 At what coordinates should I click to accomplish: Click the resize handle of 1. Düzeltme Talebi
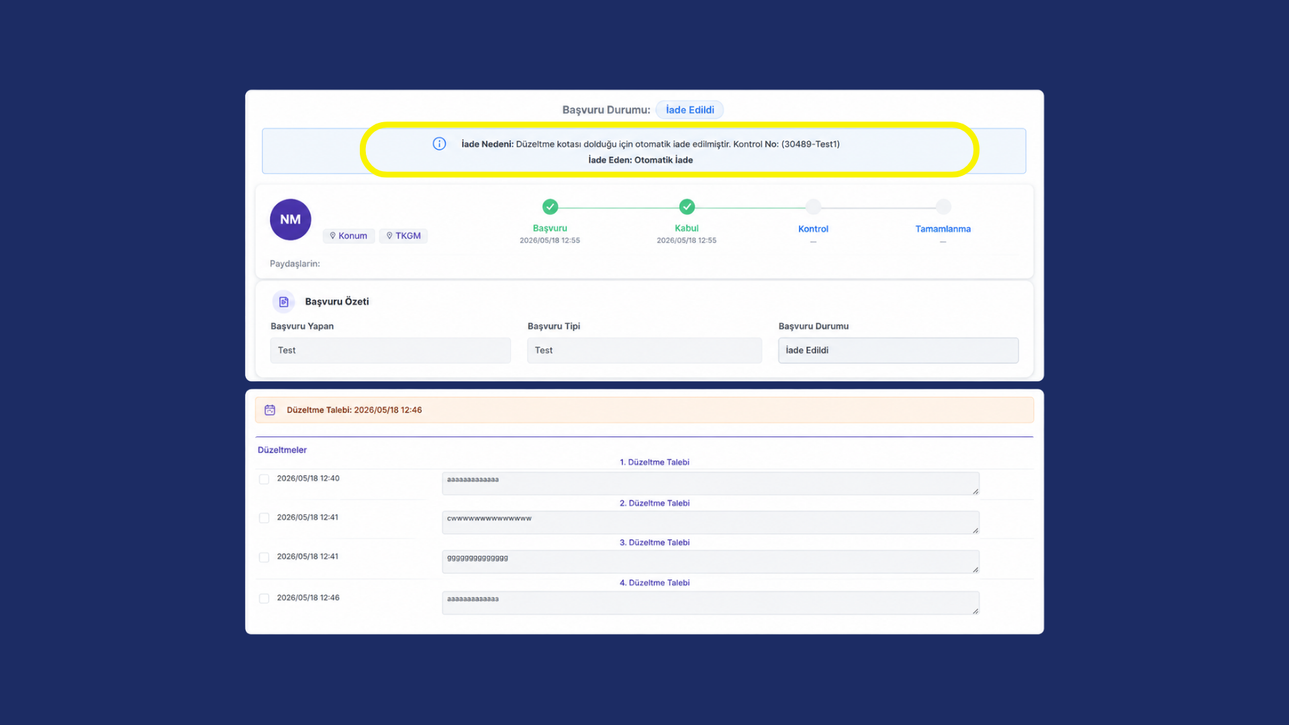[975, 491]
